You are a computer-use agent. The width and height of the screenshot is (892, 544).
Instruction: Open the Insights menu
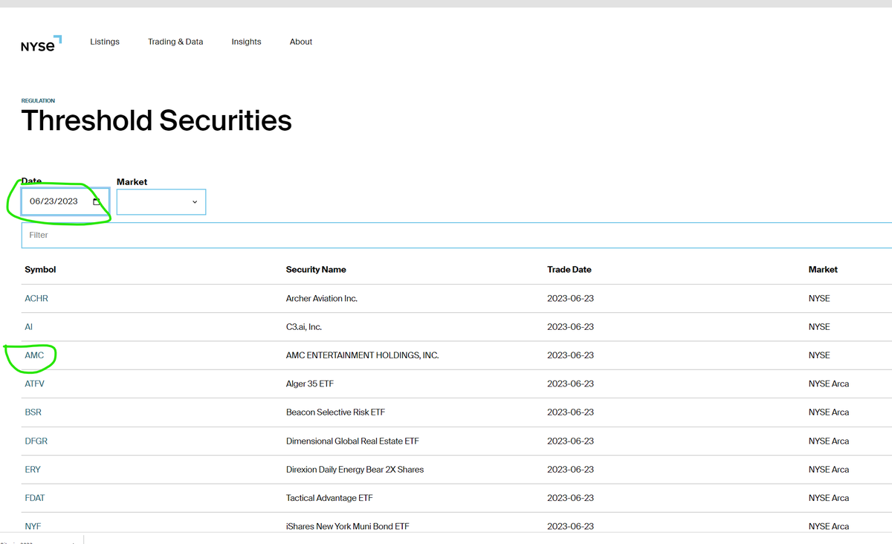(246, 42)
